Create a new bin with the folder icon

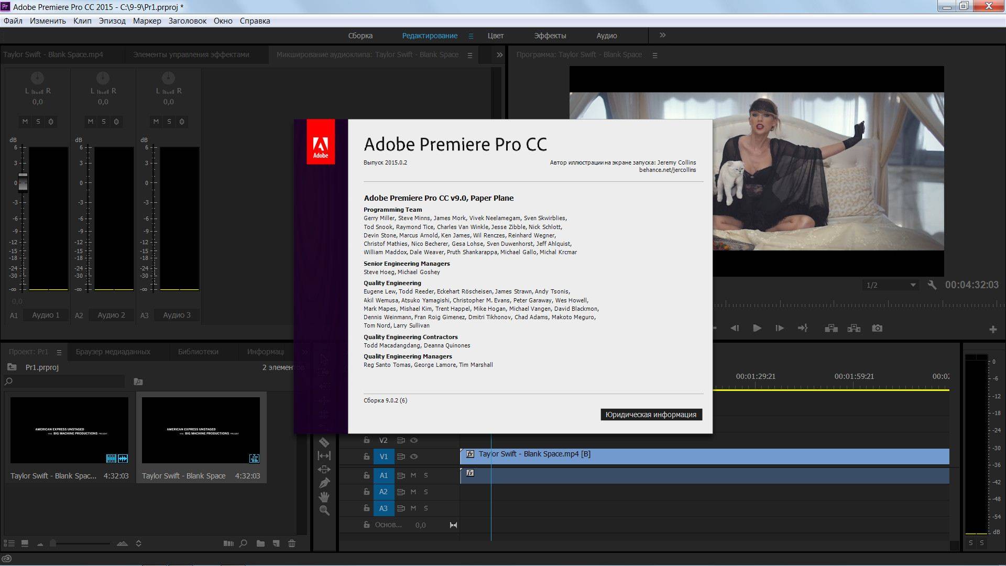[x=260, y=543]
